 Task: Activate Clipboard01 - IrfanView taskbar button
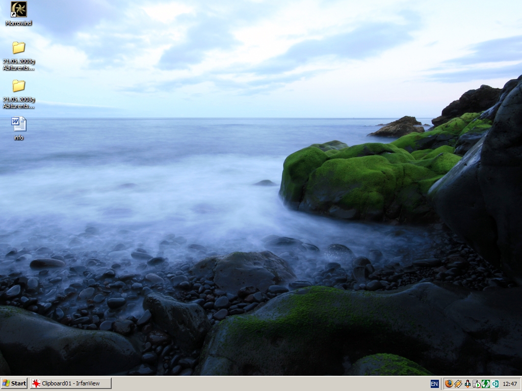click(70, 383)
